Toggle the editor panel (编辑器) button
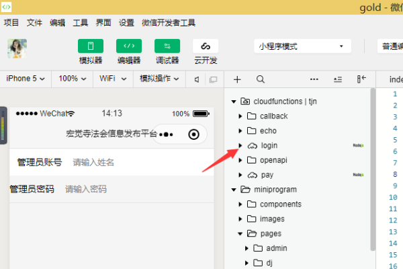Image resolution: width=403 pixels, height=269 pixels. [x=129, y=46]
